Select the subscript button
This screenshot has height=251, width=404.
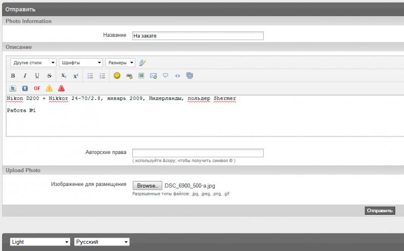[x=64, y=76]
